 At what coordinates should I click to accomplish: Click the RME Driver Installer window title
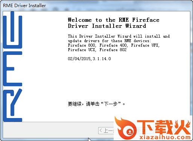click(x=24, y=6)
